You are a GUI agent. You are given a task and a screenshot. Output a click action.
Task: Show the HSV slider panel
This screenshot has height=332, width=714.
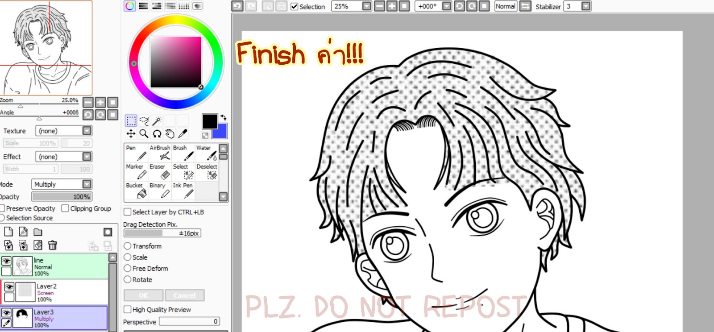click(x=157, y=6)
